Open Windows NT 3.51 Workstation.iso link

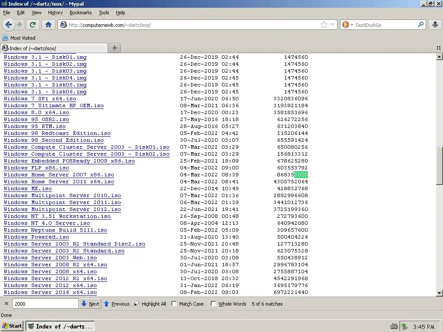click(x=57, y=216)
